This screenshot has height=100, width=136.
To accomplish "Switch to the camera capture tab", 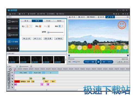I will click(82, 17).
